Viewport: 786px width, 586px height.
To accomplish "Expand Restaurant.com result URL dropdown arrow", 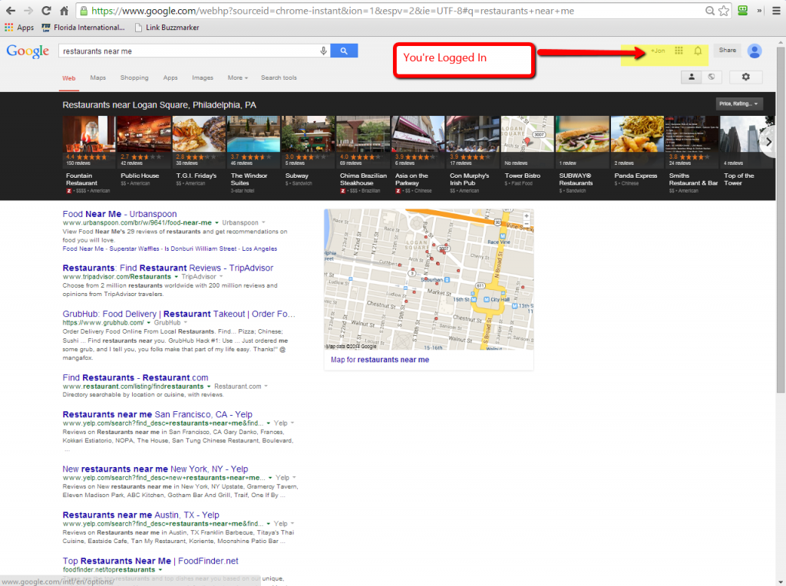I will [x=209, y=387].
